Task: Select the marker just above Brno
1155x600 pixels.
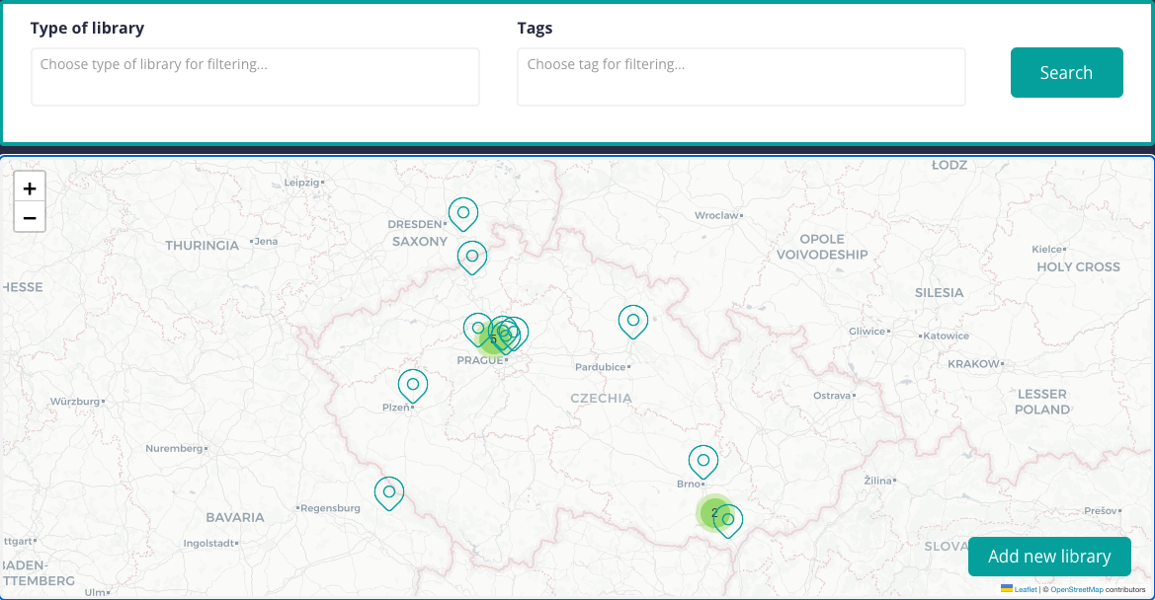Action: (x=703, y=460)
